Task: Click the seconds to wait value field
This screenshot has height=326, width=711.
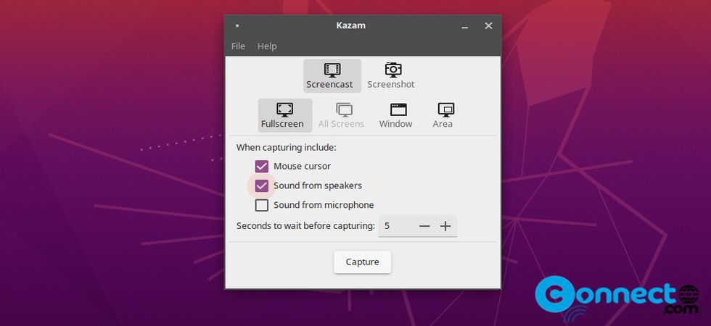Action: click(x=397, y=226)
